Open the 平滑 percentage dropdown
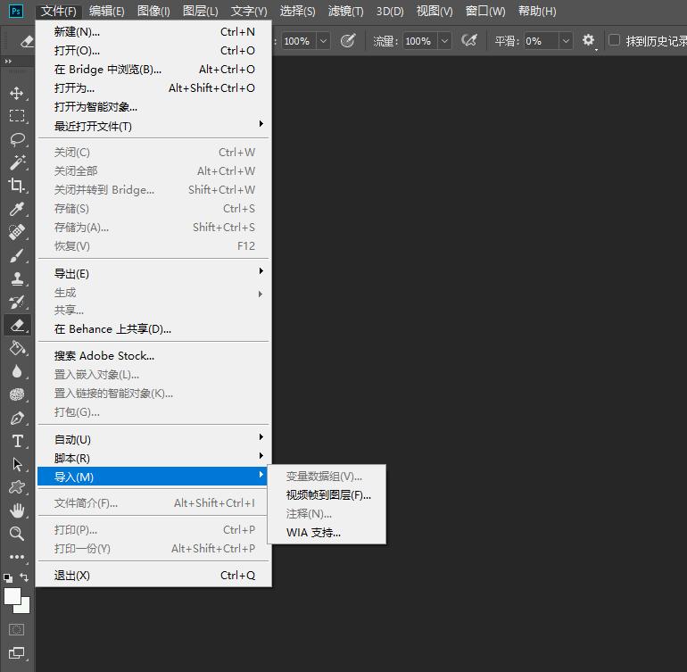 pos(566,41)
